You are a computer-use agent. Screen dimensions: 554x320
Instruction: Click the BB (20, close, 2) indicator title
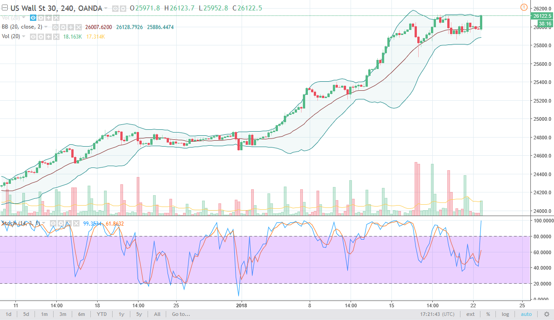(22, 27)
